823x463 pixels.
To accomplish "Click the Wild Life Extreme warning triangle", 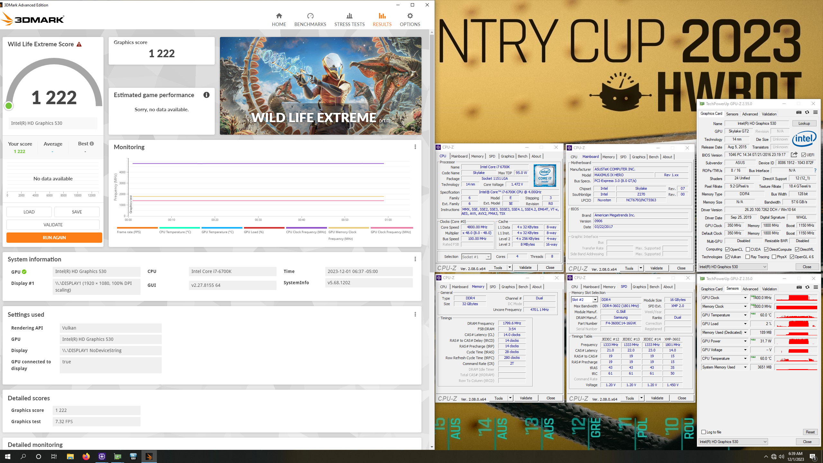I will 79,44.
